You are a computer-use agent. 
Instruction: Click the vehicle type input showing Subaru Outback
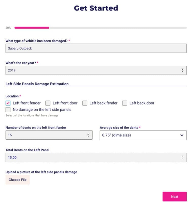pos(96,48)
